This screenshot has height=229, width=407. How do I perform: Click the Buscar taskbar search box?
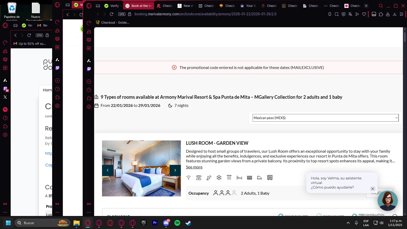click(42, 223)
